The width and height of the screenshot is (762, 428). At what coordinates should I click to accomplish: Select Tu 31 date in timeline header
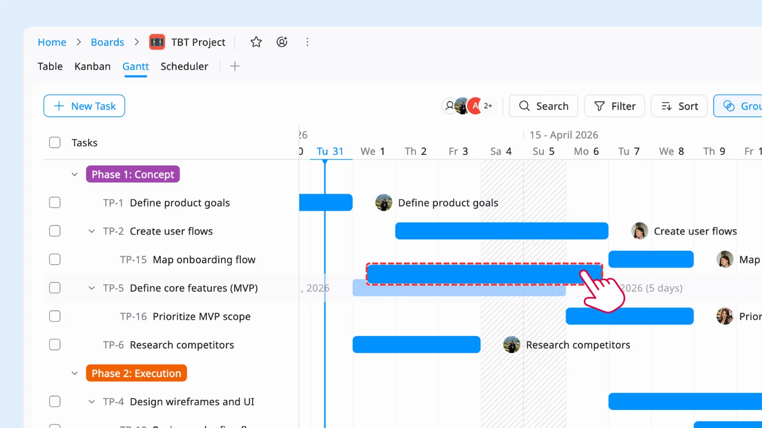coord(330,151)
